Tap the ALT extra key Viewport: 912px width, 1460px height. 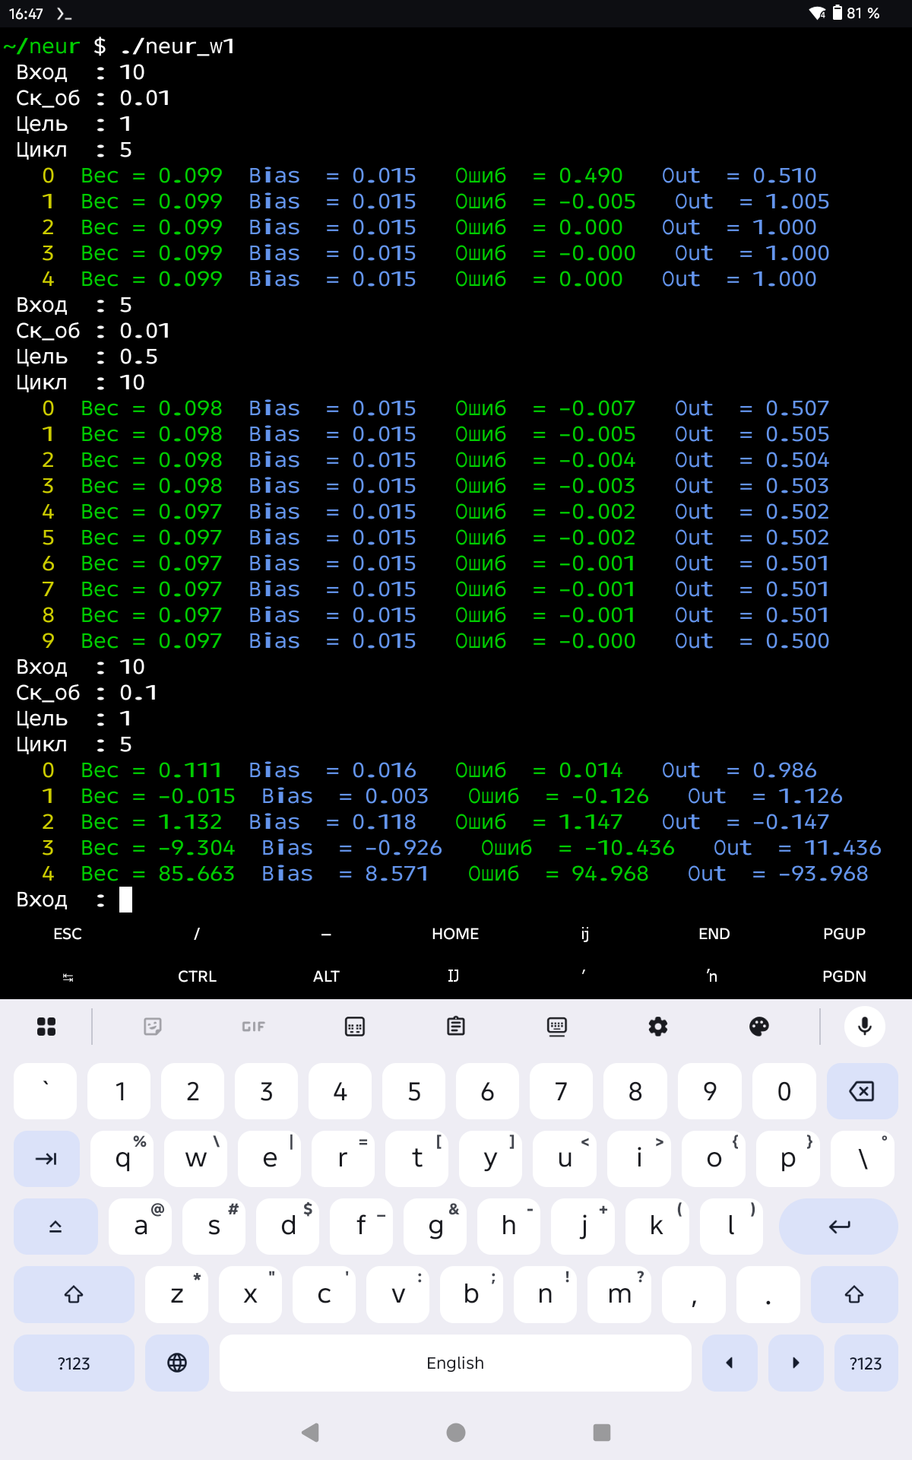pyautogui.click(x=326, y=976)
